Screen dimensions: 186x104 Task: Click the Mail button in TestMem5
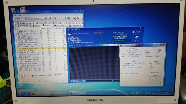click(x=155, y=78)
